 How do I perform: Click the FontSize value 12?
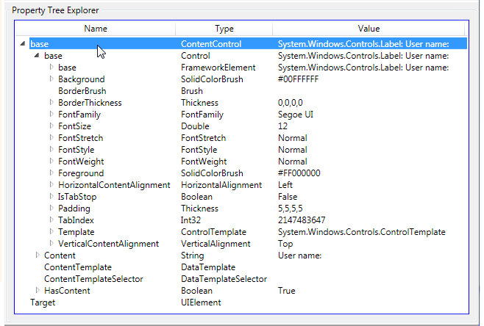pos(282,126)
